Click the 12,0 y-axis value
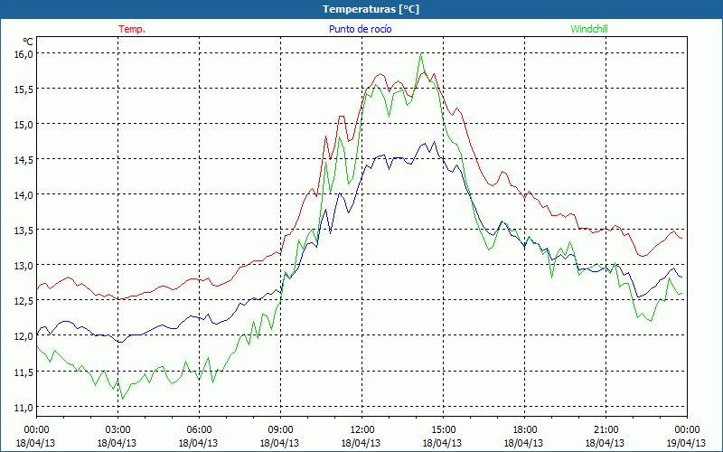This screenshot has width=723, height=452. click(x=23, y=336)
